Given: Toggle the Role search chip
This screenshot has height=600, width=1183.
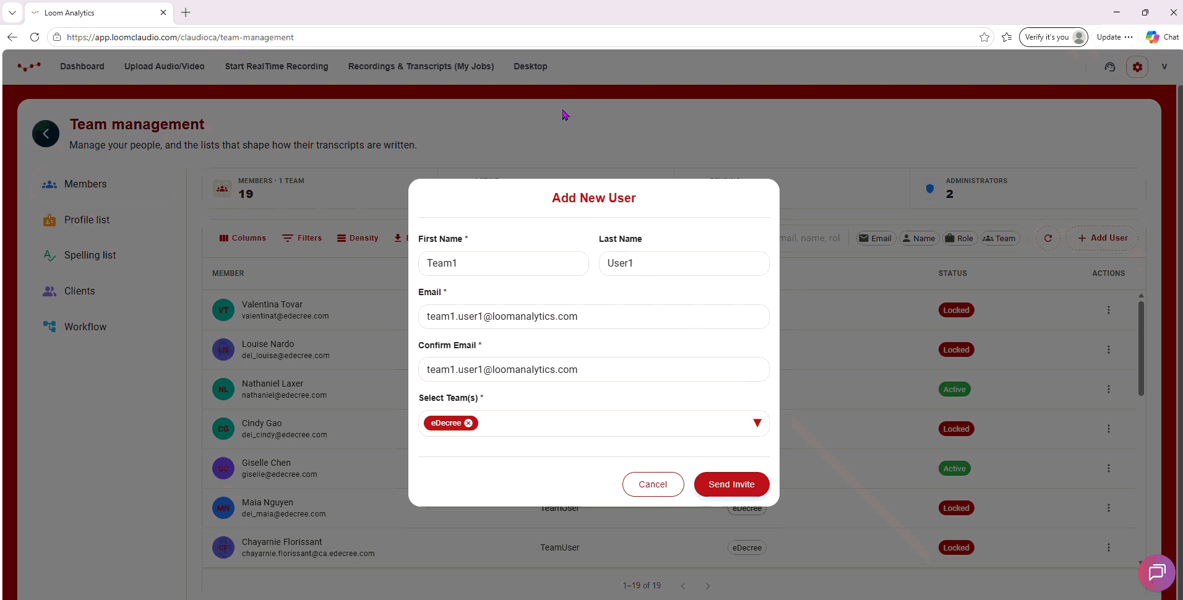Looking at the screenshot, I should pyautogui.click(x=960, y=238).
